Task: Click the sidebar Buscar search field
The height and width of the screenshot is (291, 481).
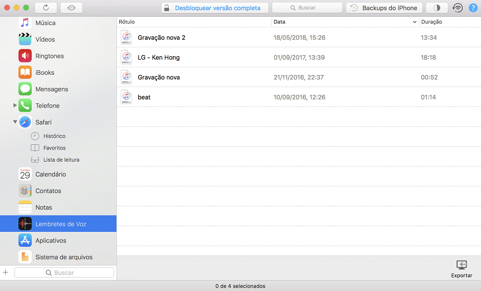Action: pos(64,273)
